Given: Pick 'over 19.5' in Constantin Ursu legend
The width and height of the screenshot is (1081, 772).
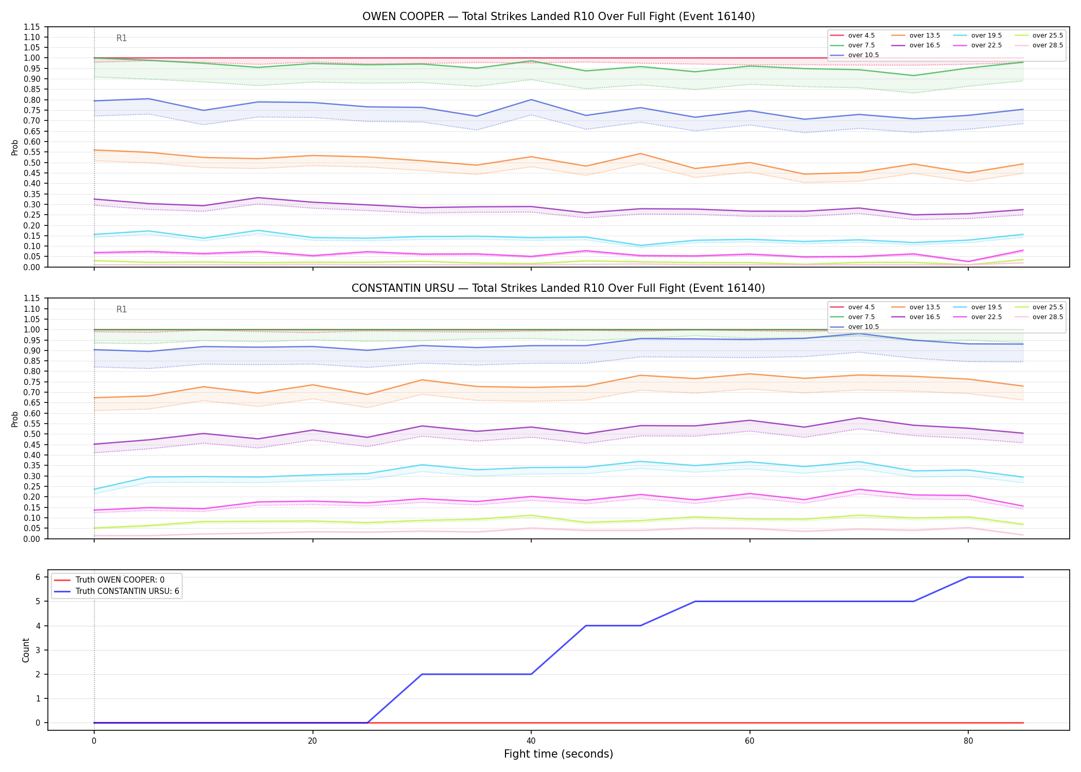Looking at the screenshot, I should [978, 307].
